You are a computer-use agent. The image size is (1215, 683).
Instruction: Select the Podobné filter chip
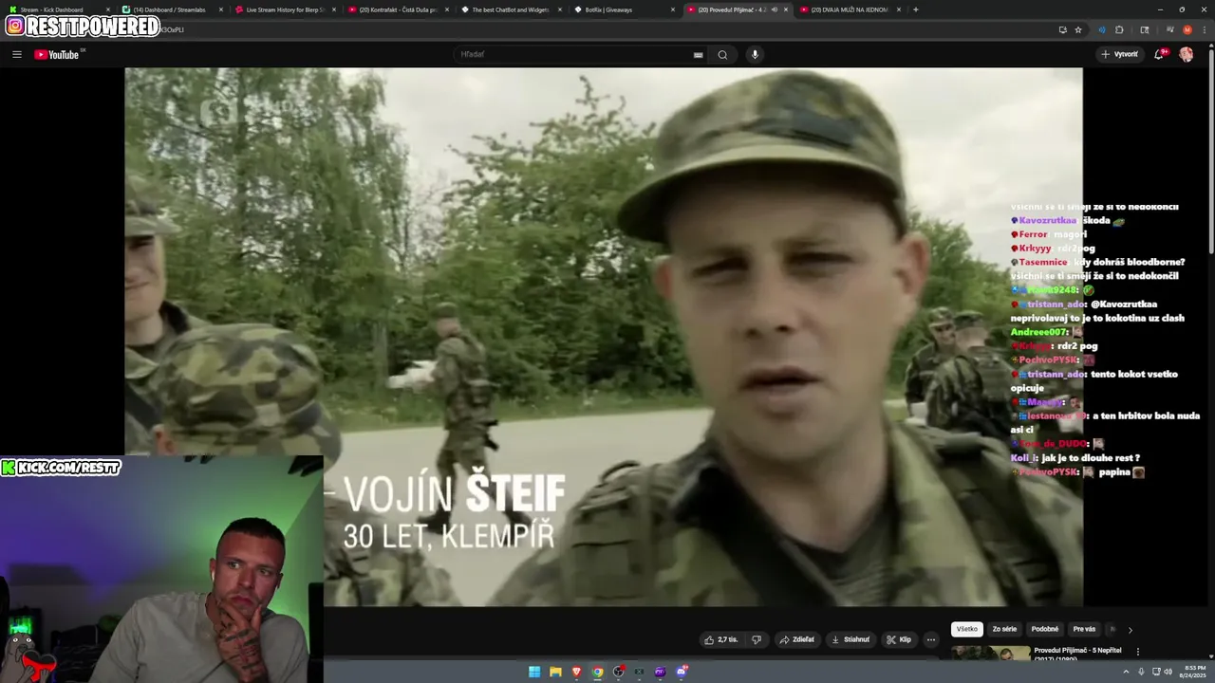pyautogui.click(x=1044, y=629)
